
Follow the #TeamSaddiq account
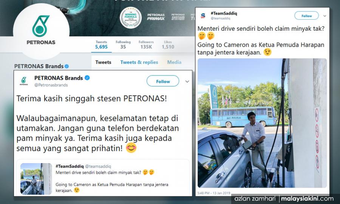click(x=306, y=15)
